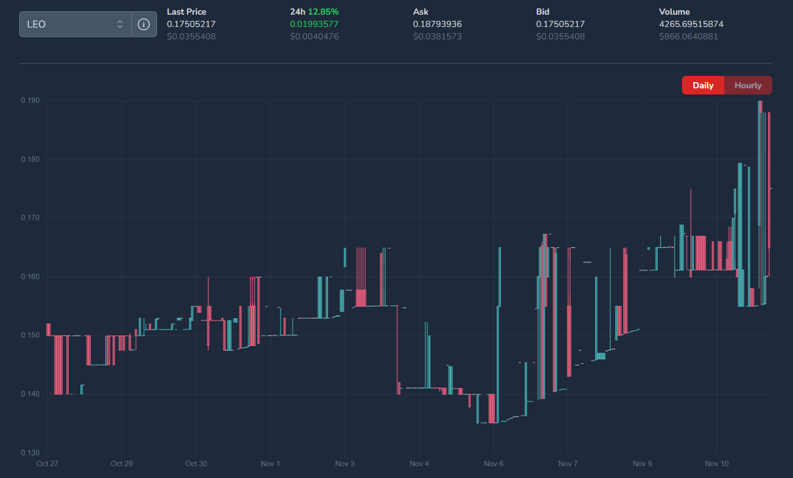This screenshot has width=793, height=478.
Task: Click the 0.150 price axis label
Action: [x=30, y=335]
